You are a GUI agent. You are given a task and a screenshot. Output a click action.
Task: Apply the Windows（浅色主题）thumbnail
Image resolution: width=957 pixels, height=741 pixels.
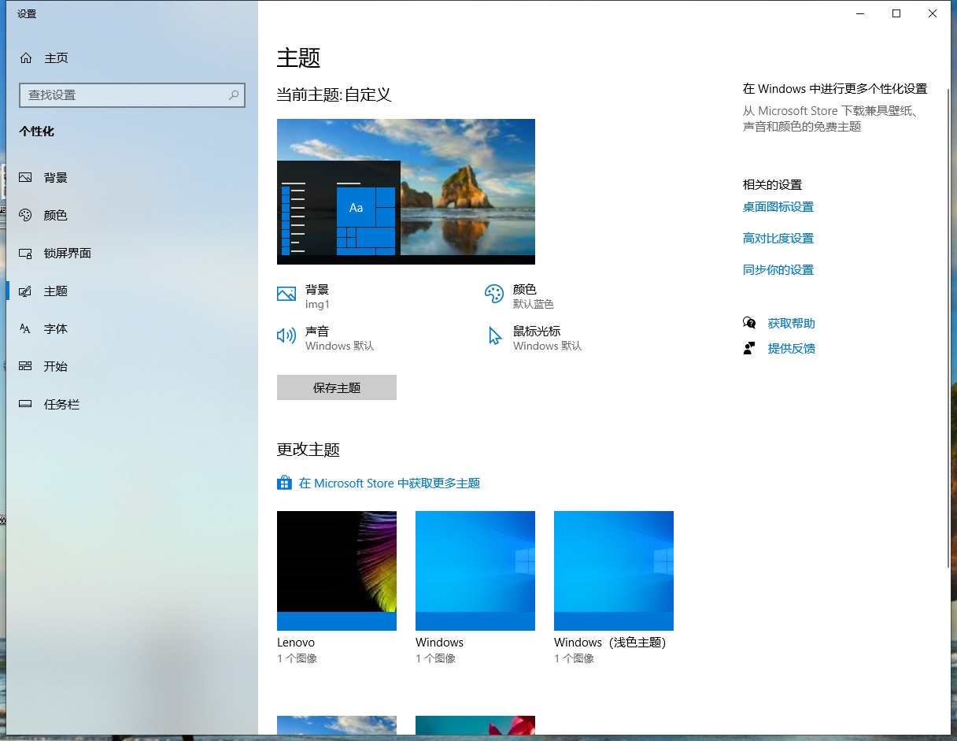tap(614, 571)
